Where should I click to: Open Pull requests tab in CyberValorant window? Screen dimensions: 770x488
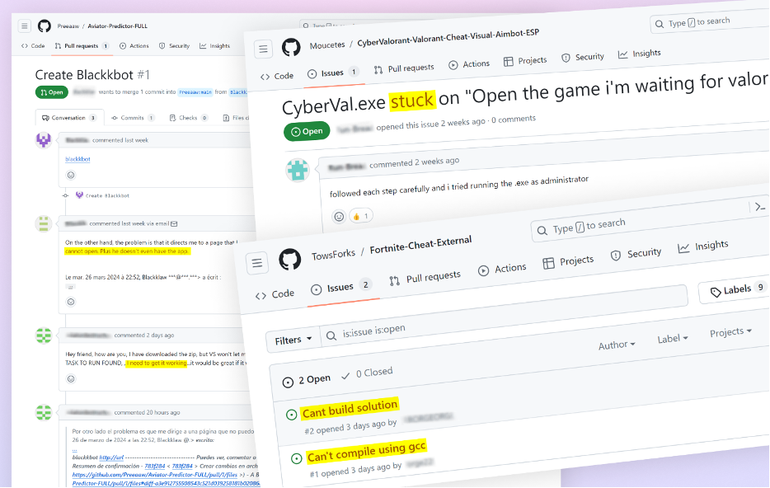(x=404, y=68)
